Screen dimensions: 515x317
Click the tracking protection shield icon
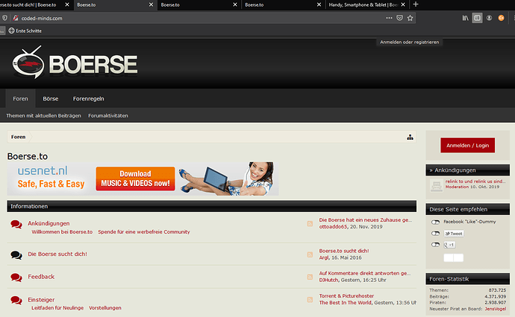(4, 18)
